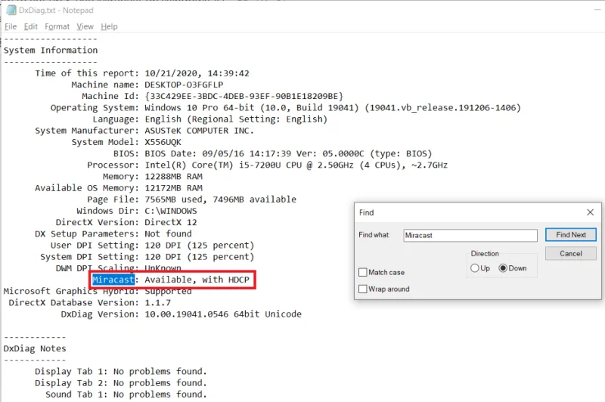Click the Find what input field
The image size is (605, 402).
[x=470, y=235]
